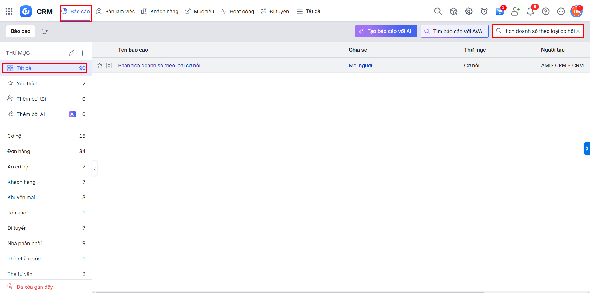Expand the right side blue panel arrow
590x293 pixels.
tap(587, 148)
